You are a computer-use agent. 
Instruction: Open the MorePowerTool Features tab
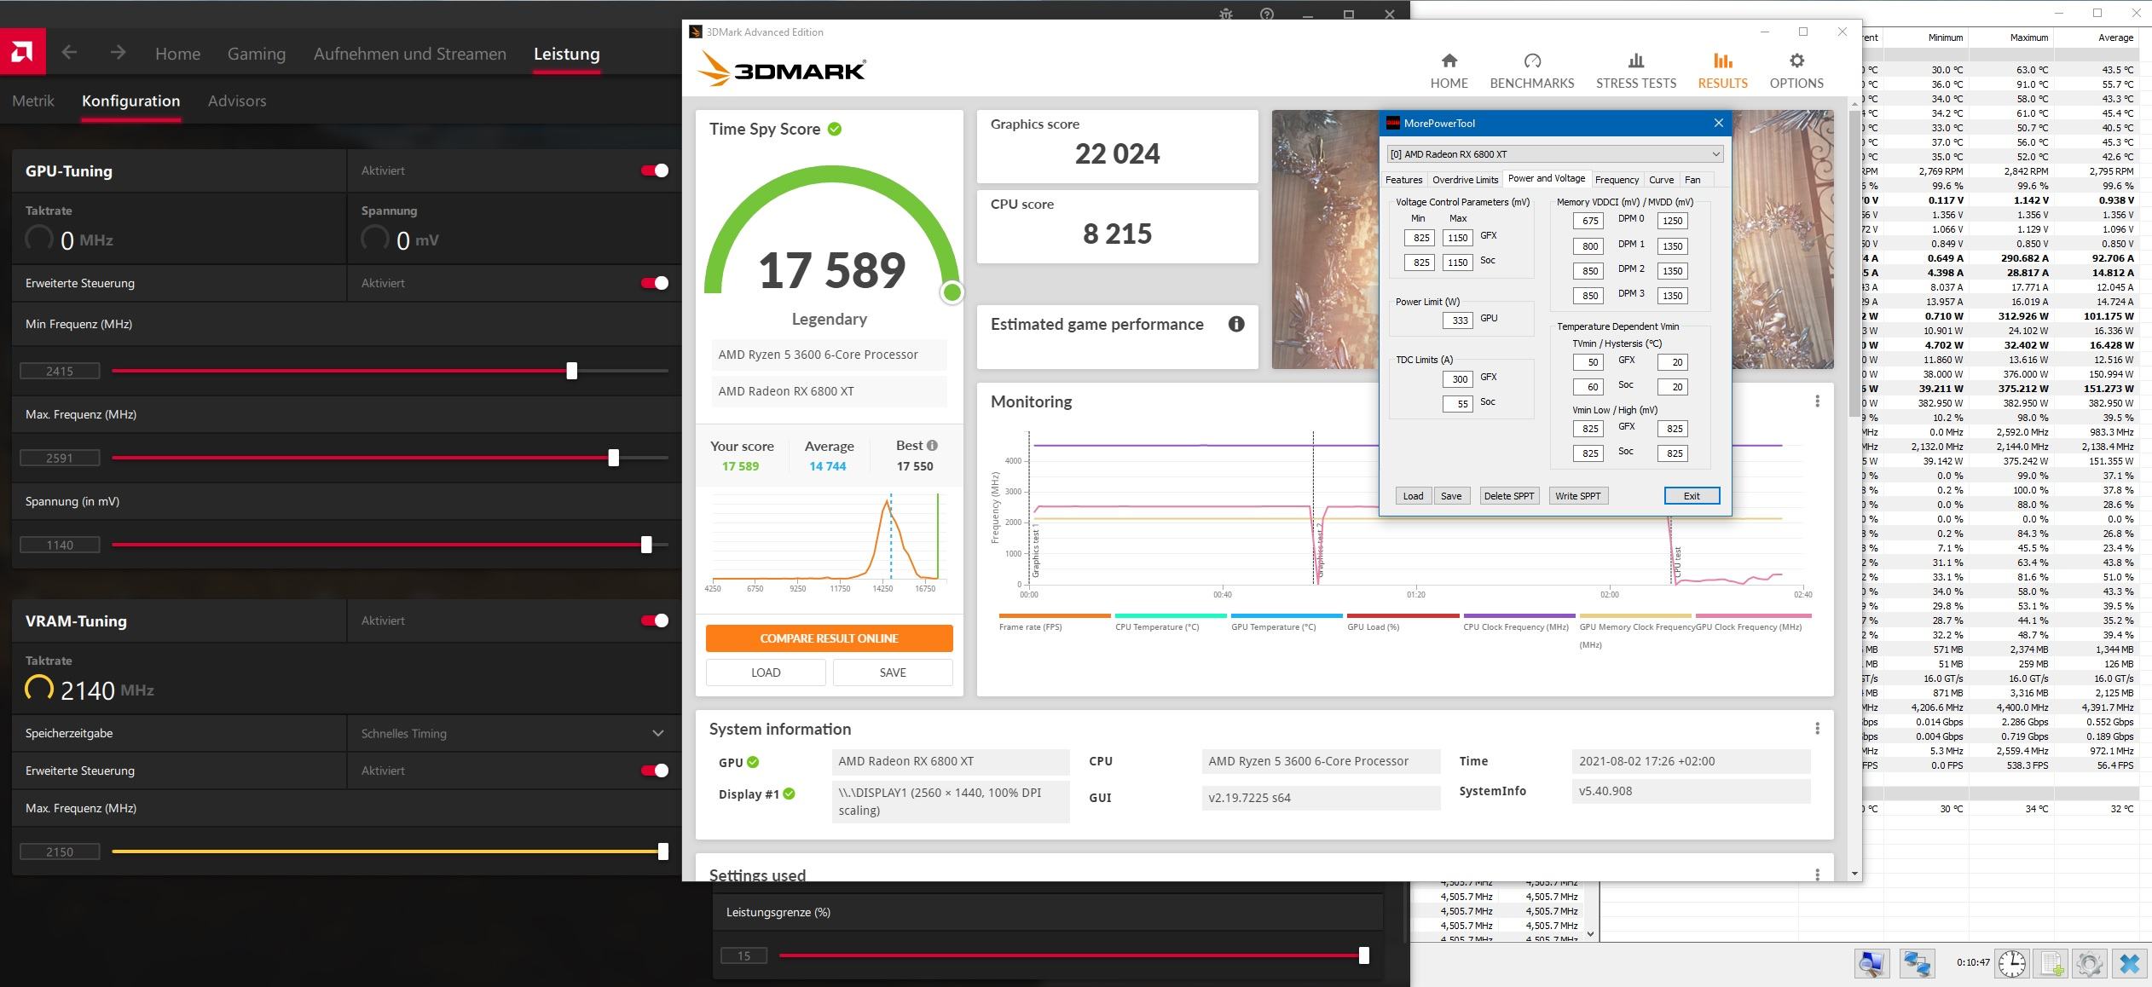[x=1403, y=180]
